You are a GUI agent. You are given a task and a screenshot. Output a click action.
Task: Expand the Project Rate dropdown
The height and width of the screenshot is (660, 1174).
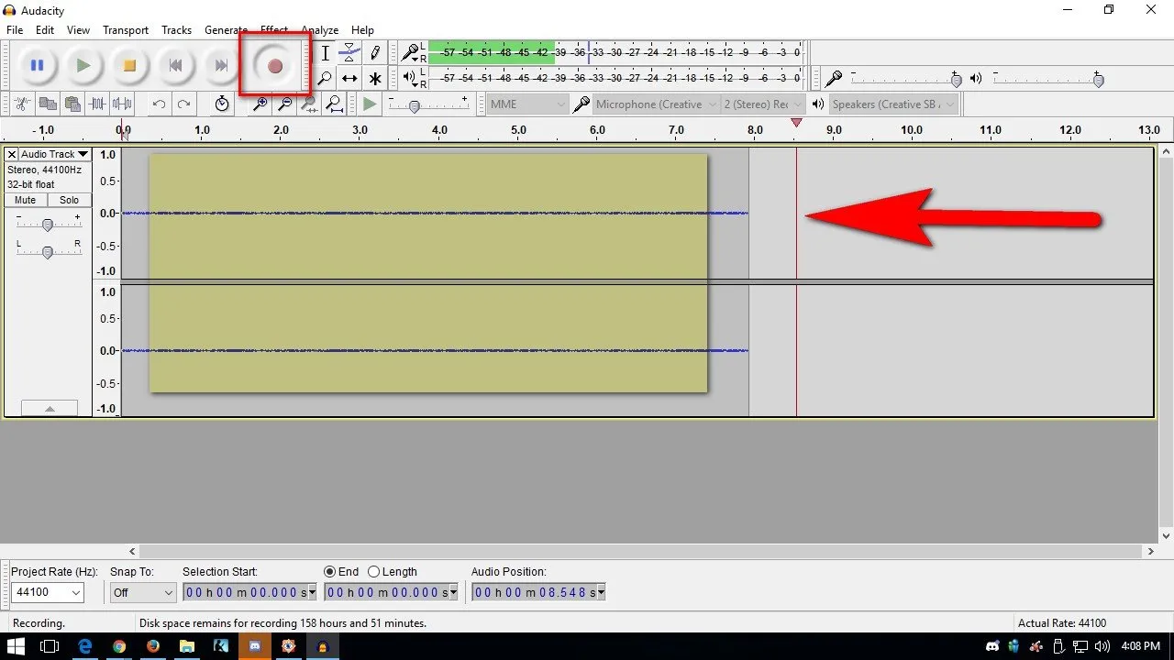tap(75, 593)
